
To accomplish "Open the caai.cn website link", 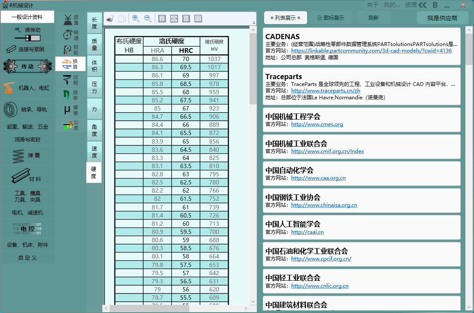I will tap(308, 232).
